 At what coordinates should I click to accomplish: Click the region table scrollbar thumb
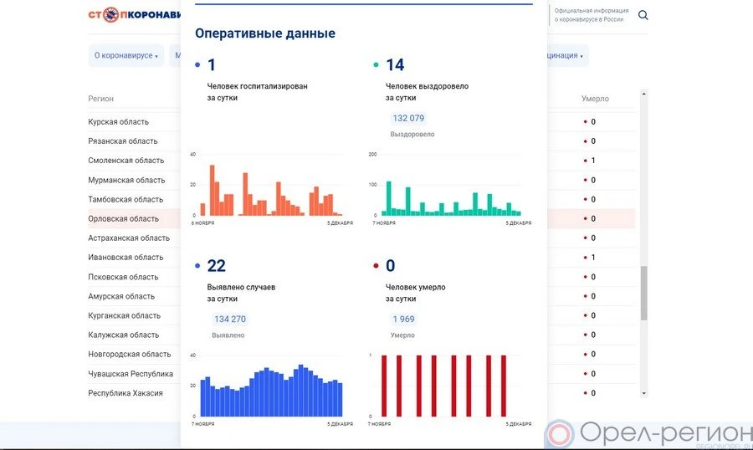pyautogui.click(x=643, y=293)
